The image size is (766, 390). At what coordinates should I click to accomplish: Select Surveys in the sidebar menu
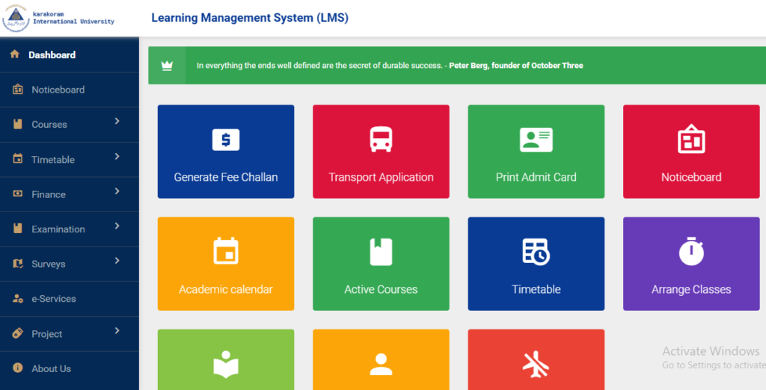[70, 264]
